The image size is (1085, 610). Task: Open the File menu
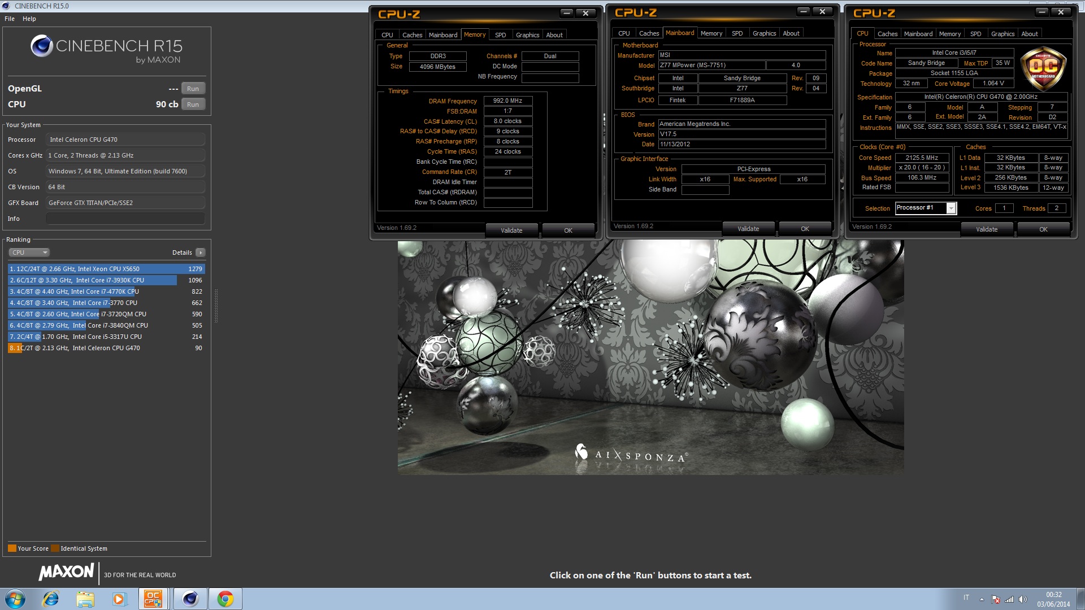[10, 19]
